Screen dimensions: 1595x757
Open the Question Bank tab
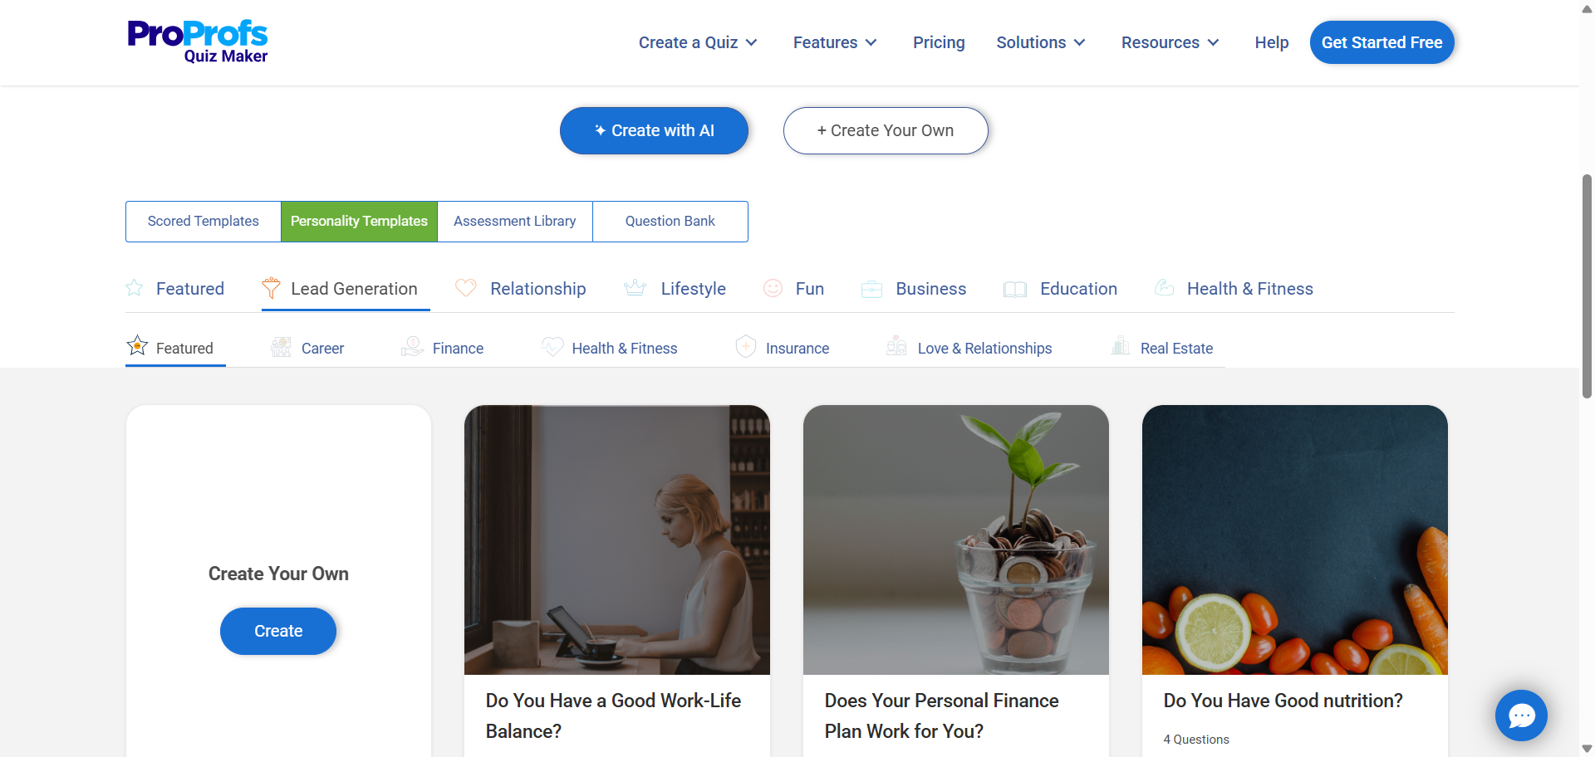[x=670, y=222]
